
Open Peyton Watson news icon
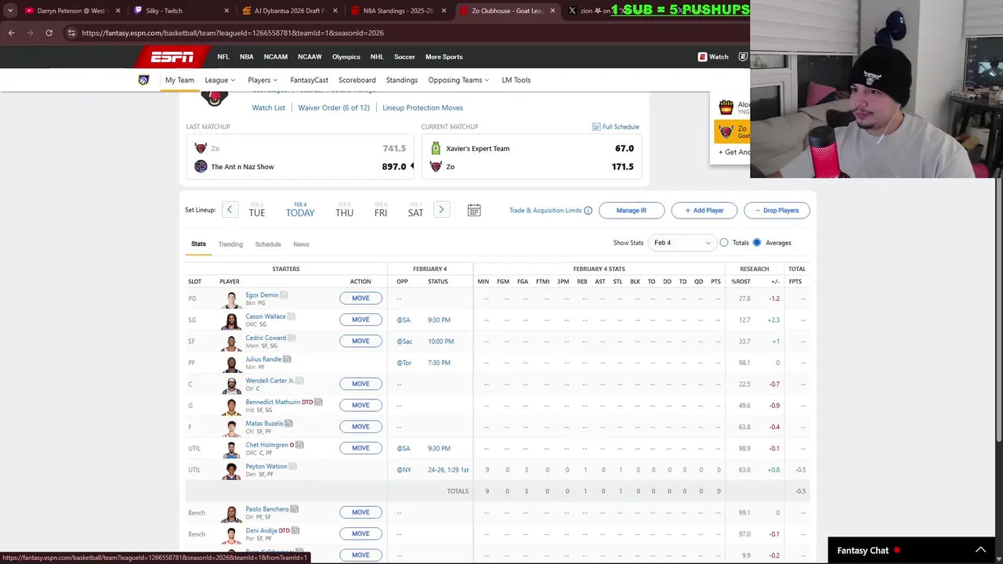pyautogui.click(x=293, y=466)
